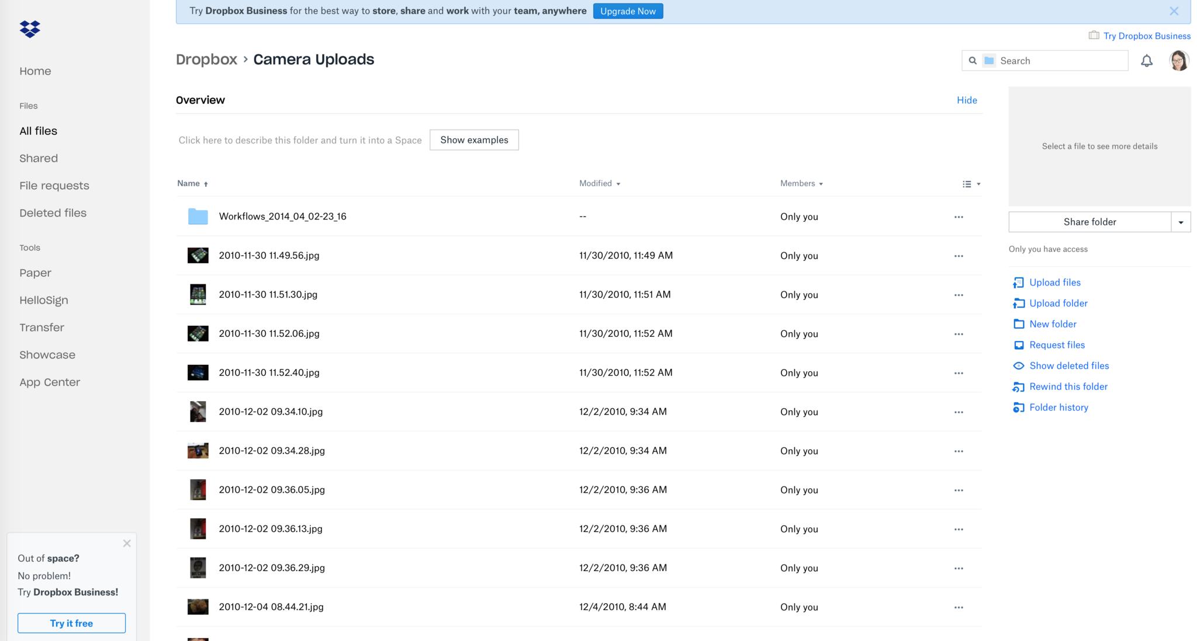Click the search magnifier icon
The height and width of the screenshot is (641, 1197).
[973, 61]
